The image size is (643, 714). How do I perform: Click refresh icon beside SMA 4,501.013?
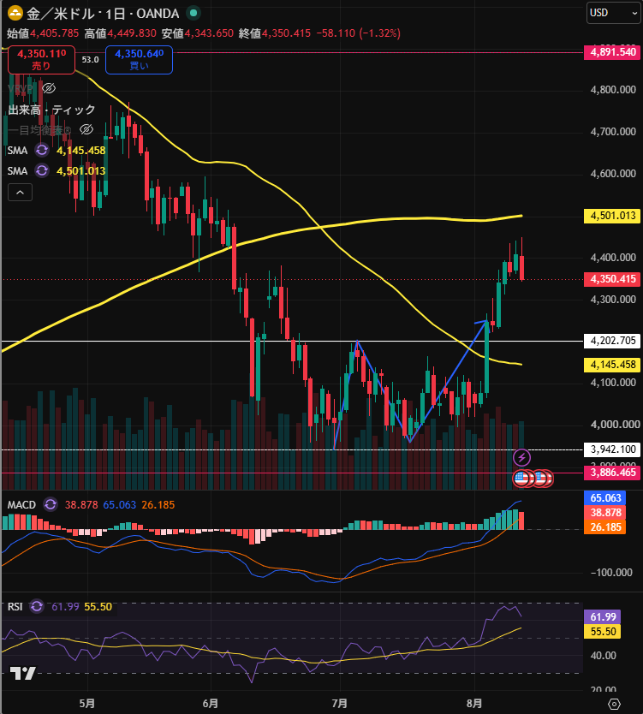(42, 170)
